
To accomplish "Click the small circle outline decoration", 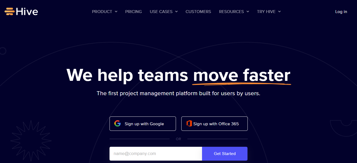I will 3,51.
